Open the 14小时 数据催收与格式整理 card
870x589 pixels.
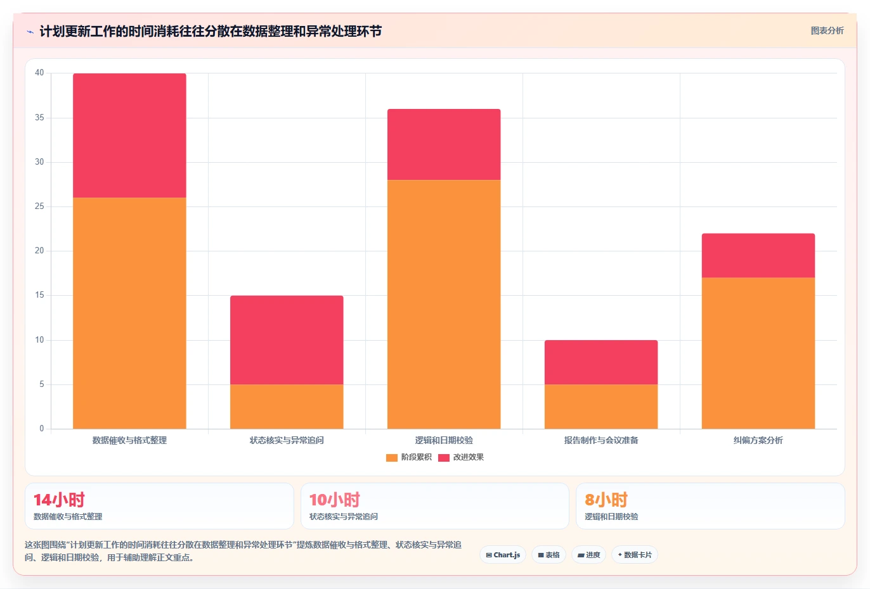pos(159,506)
